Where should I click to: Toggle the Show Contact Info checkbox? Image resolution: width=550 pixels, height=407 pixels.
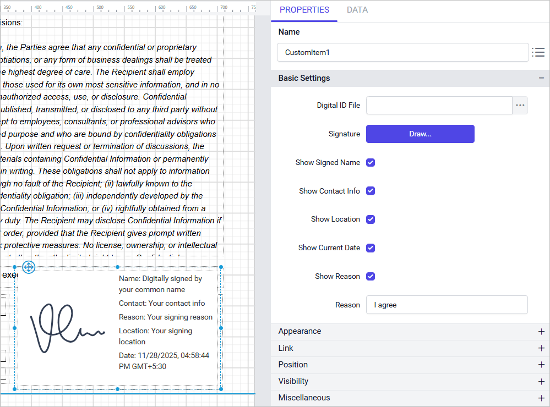coord(371,191)
